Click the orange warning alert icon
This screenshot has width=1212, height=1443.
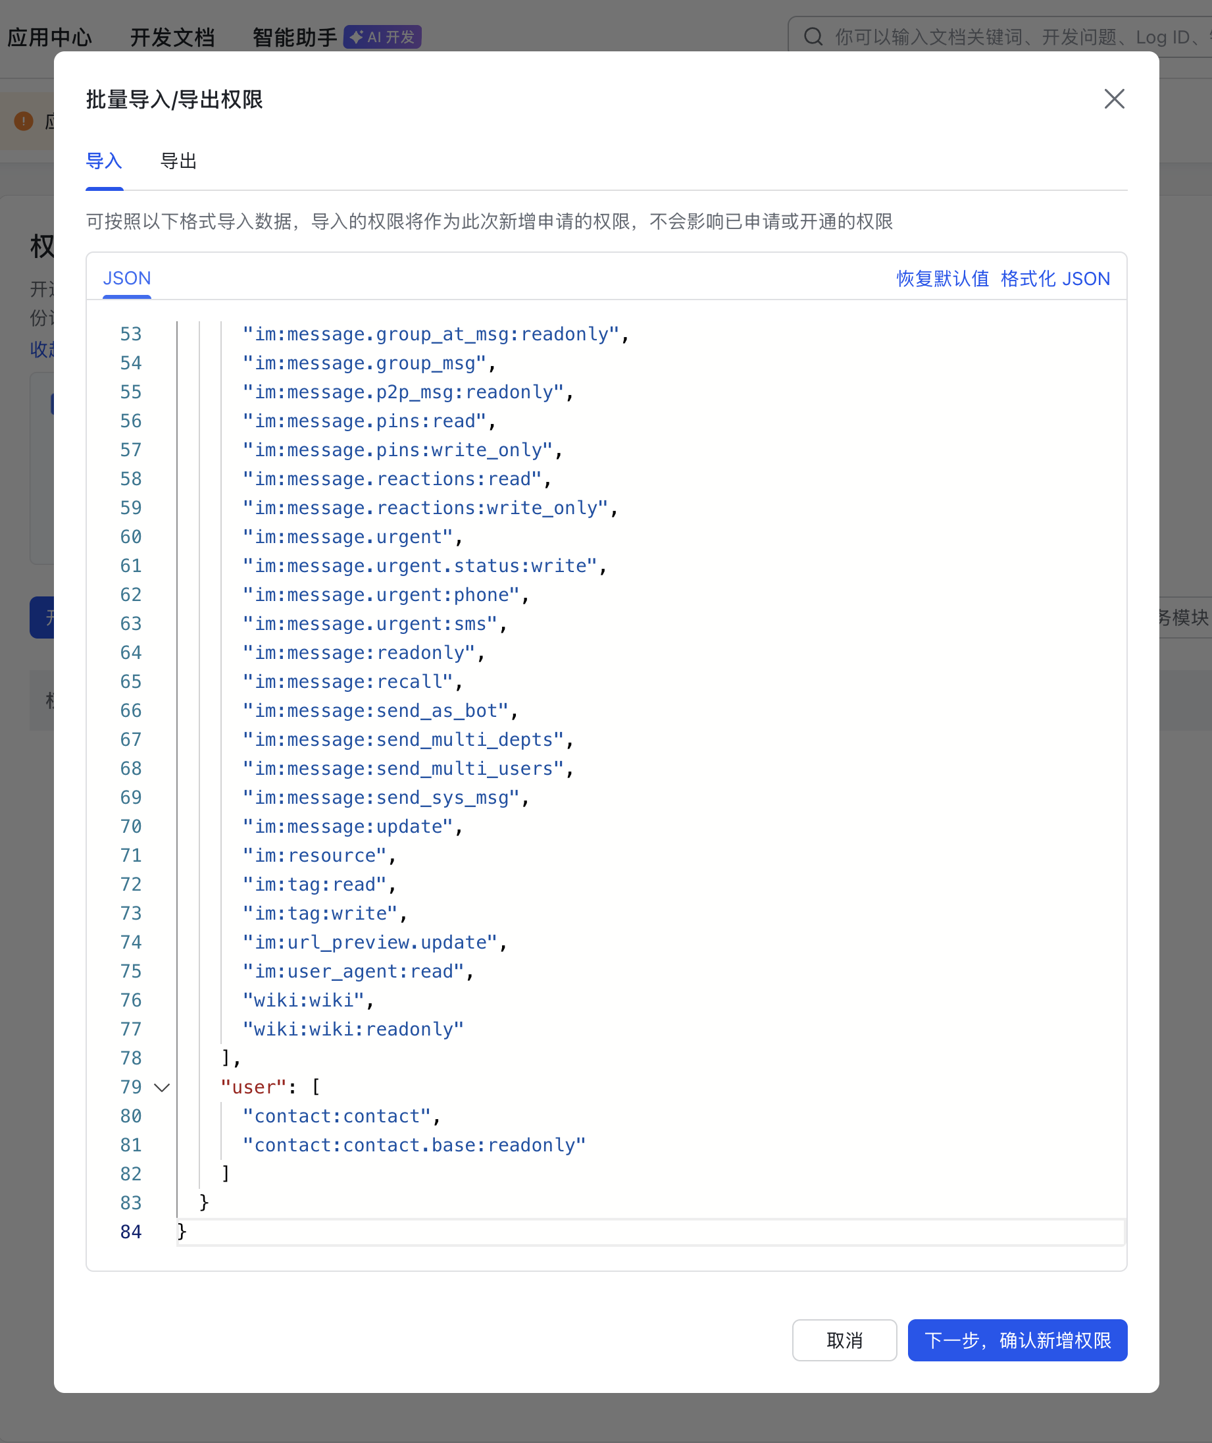point(24,122)
